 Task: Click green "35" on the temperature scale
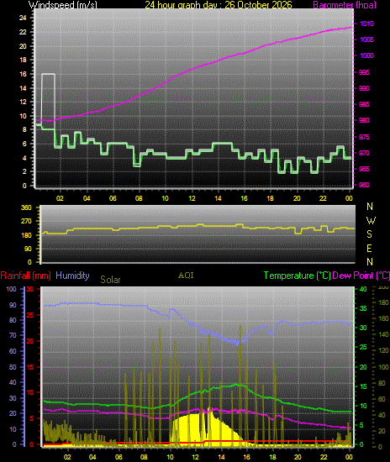pos(363,308)
